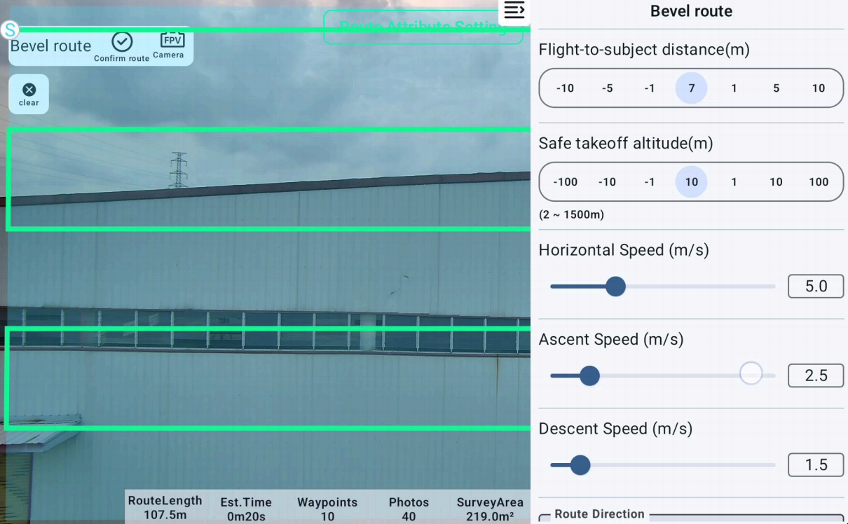This screenshot has width=848, height=524.
Task: Decrease safe takeoff altitude by 1
Action: pos(649,182)
